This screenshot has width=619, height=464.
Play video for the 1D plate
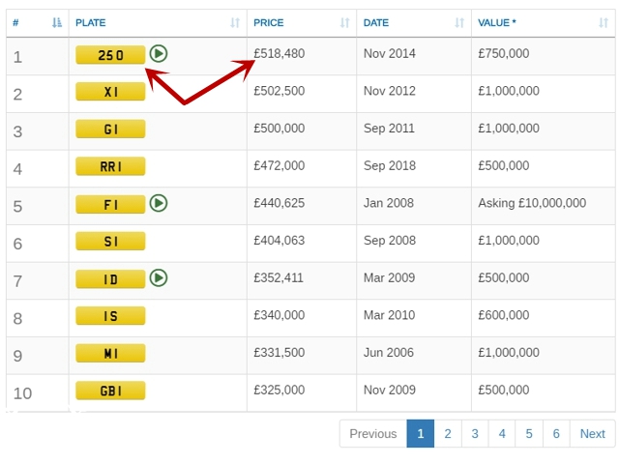click(160, 278)
